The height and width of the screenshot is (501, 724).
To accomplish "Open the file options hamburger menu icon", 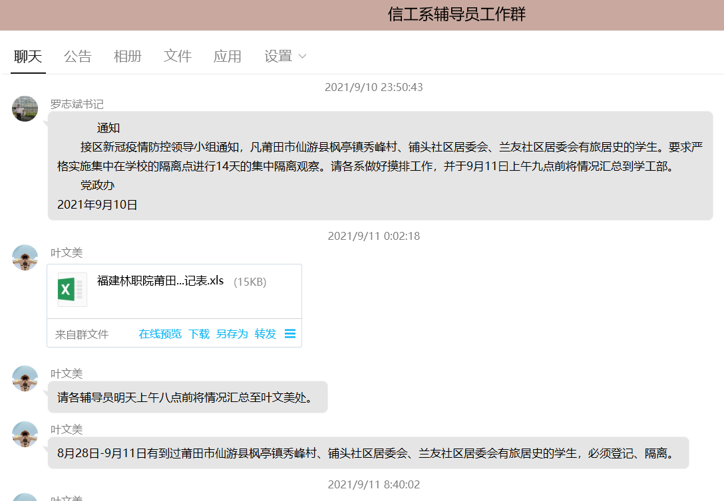I will coord(290,334).
